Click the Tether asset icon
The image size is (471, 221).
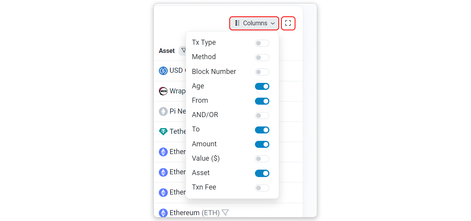163,132
